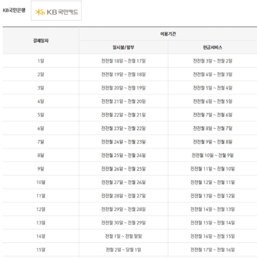Click cell 전전월 15일 ~ 전월 14일

tap(213, 223)
